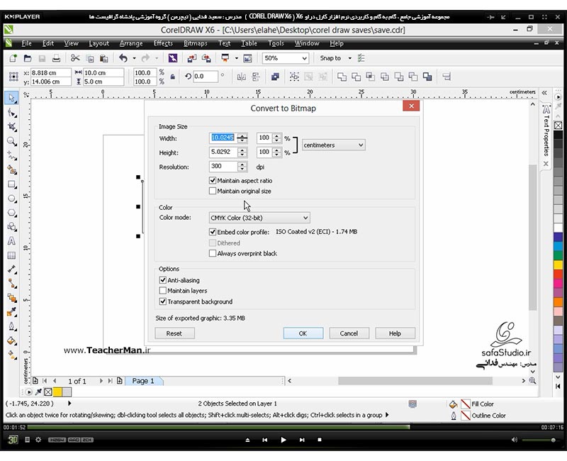Click the Import toolbar icon
Screen dimensions: 567x461
pyautogui.click(x=191, y=58)
